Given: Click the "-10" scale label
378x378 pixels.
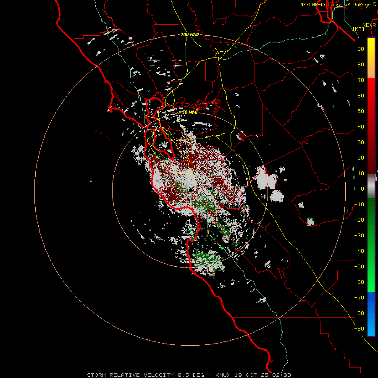Looking at the screenshot, I should pos(359,205).
